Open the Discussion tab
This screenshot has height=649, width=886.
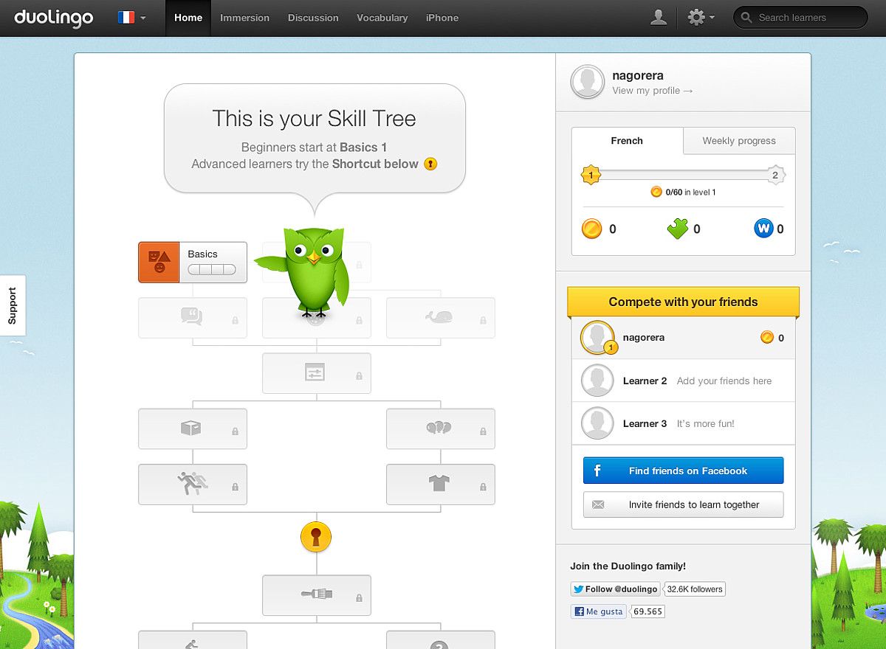point(313,18)
